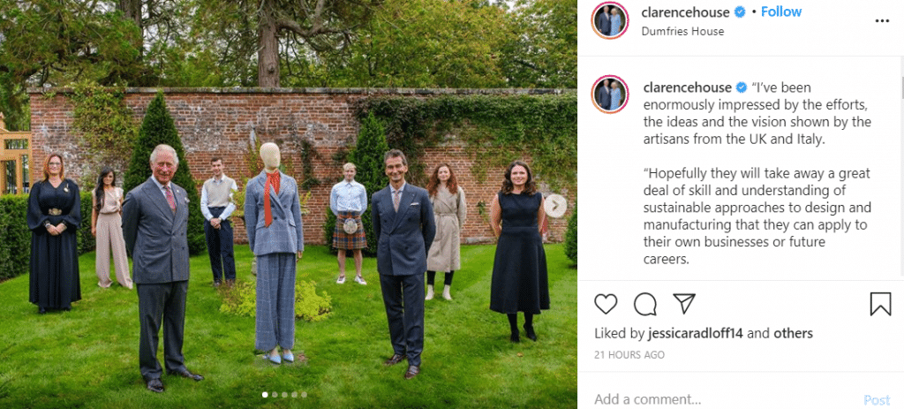904x409 pixels.
Task: Save post with bookmark icon
Action: (x=880, y=304)
